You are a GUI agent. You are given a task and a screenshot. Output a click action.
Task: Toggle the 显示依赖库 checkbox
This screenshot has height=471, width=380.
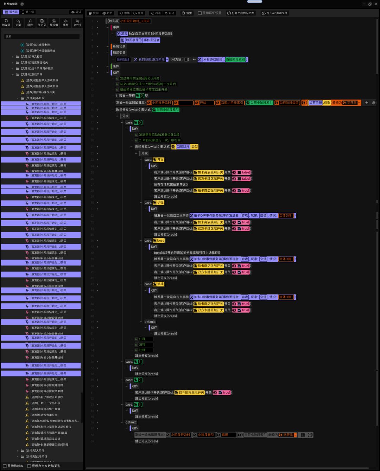[x=5, y=466]
